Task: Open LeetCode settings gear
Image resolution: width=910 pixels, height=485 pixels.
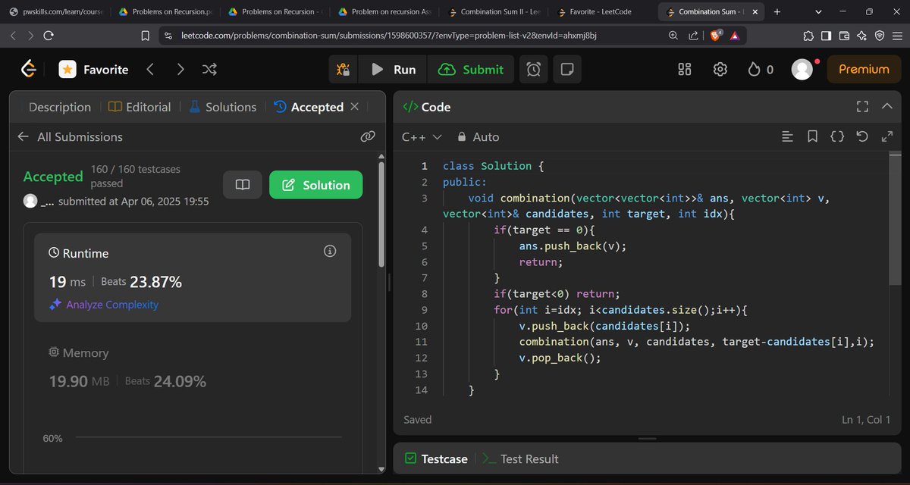Action: point(720,70)
